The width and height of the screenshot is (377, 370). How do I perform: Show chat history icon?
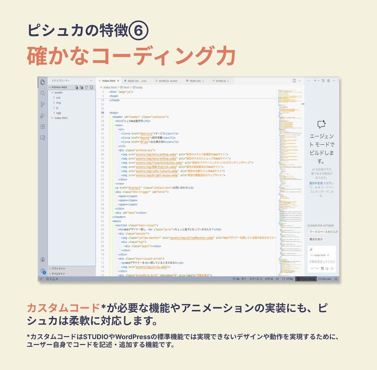(x=323, y=81)
